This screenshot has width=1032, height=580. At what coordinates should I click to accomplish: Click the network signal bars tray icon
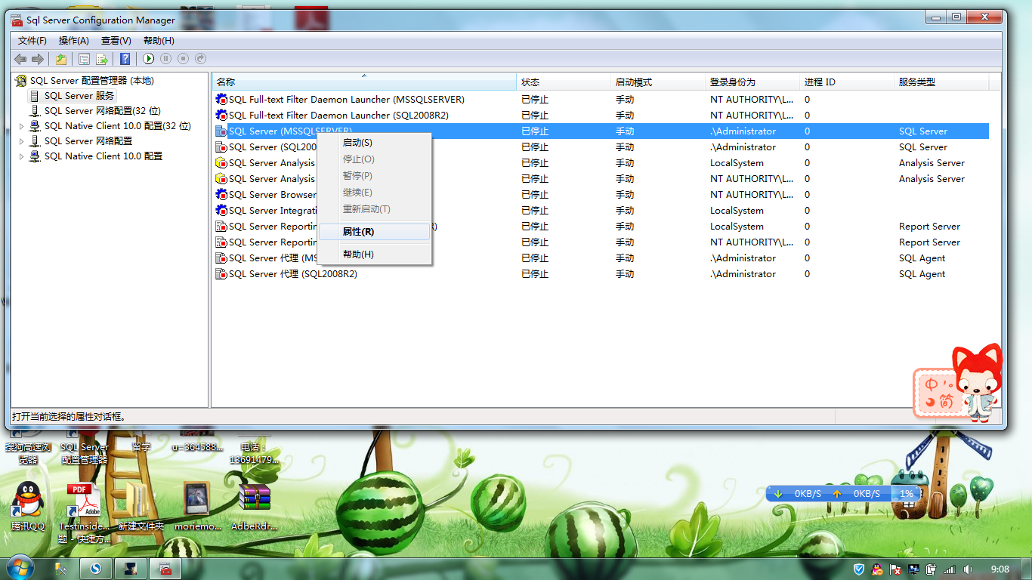(949, 569)
